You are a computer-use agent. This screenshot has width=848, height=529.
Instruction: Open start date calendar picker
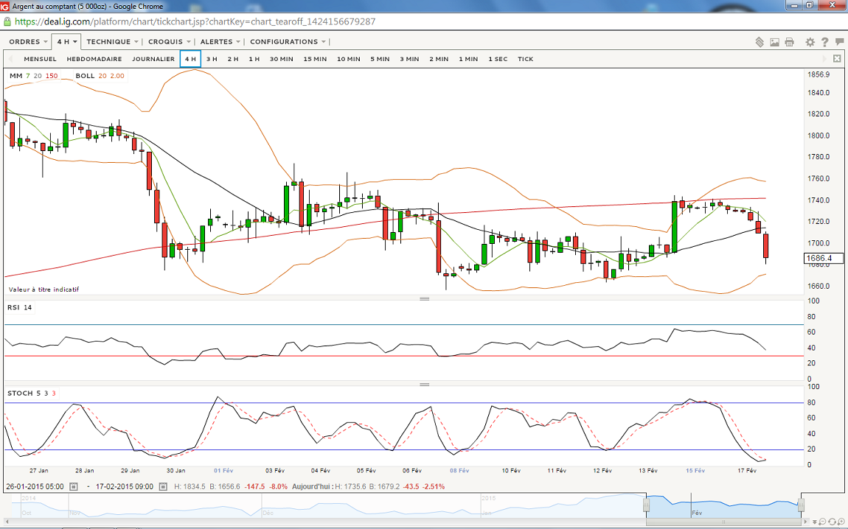coord(74,487)
